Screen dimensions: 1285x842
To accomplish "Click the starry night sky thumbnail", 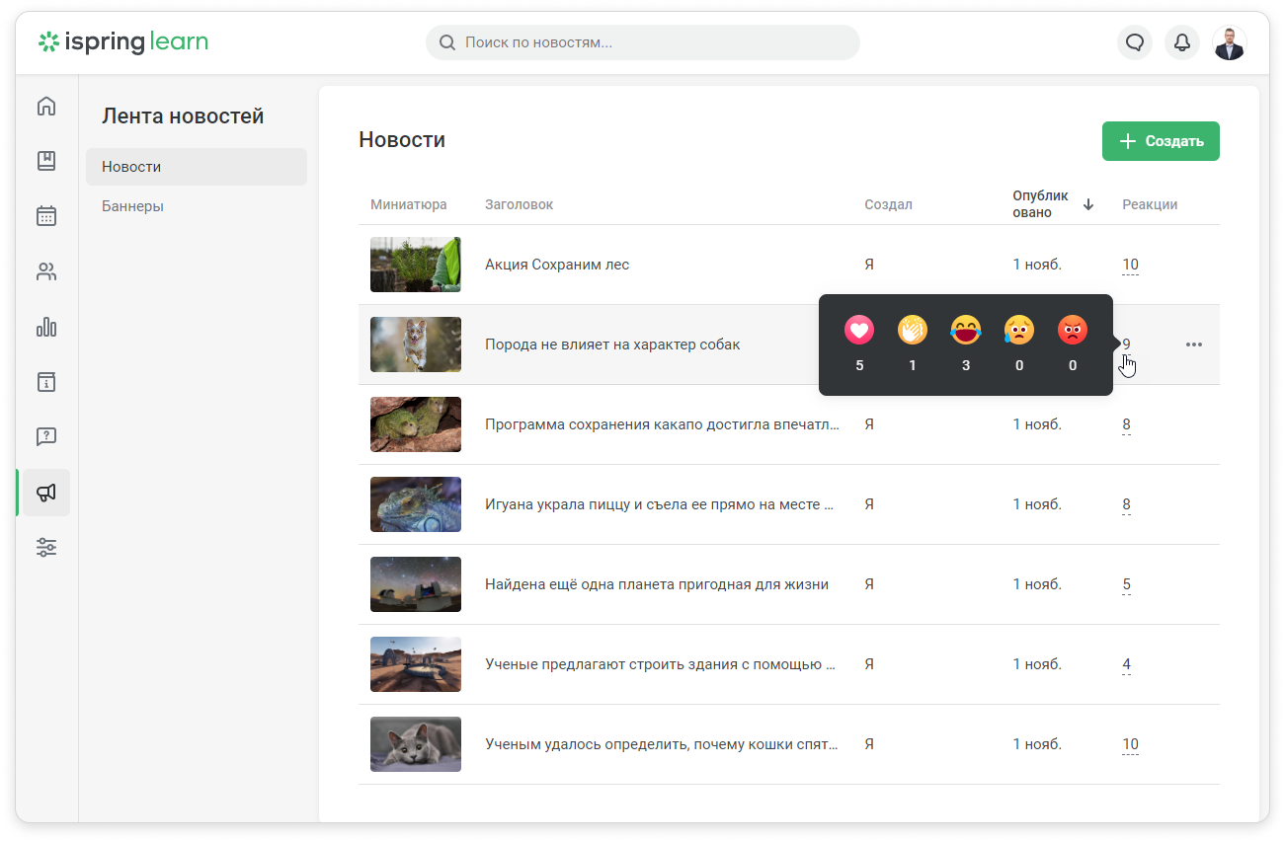I will click(416, 584).
